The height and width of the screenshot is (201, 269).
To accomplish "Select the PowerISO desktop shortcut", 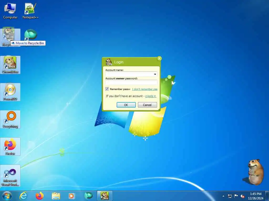I will tap(10, 92).
